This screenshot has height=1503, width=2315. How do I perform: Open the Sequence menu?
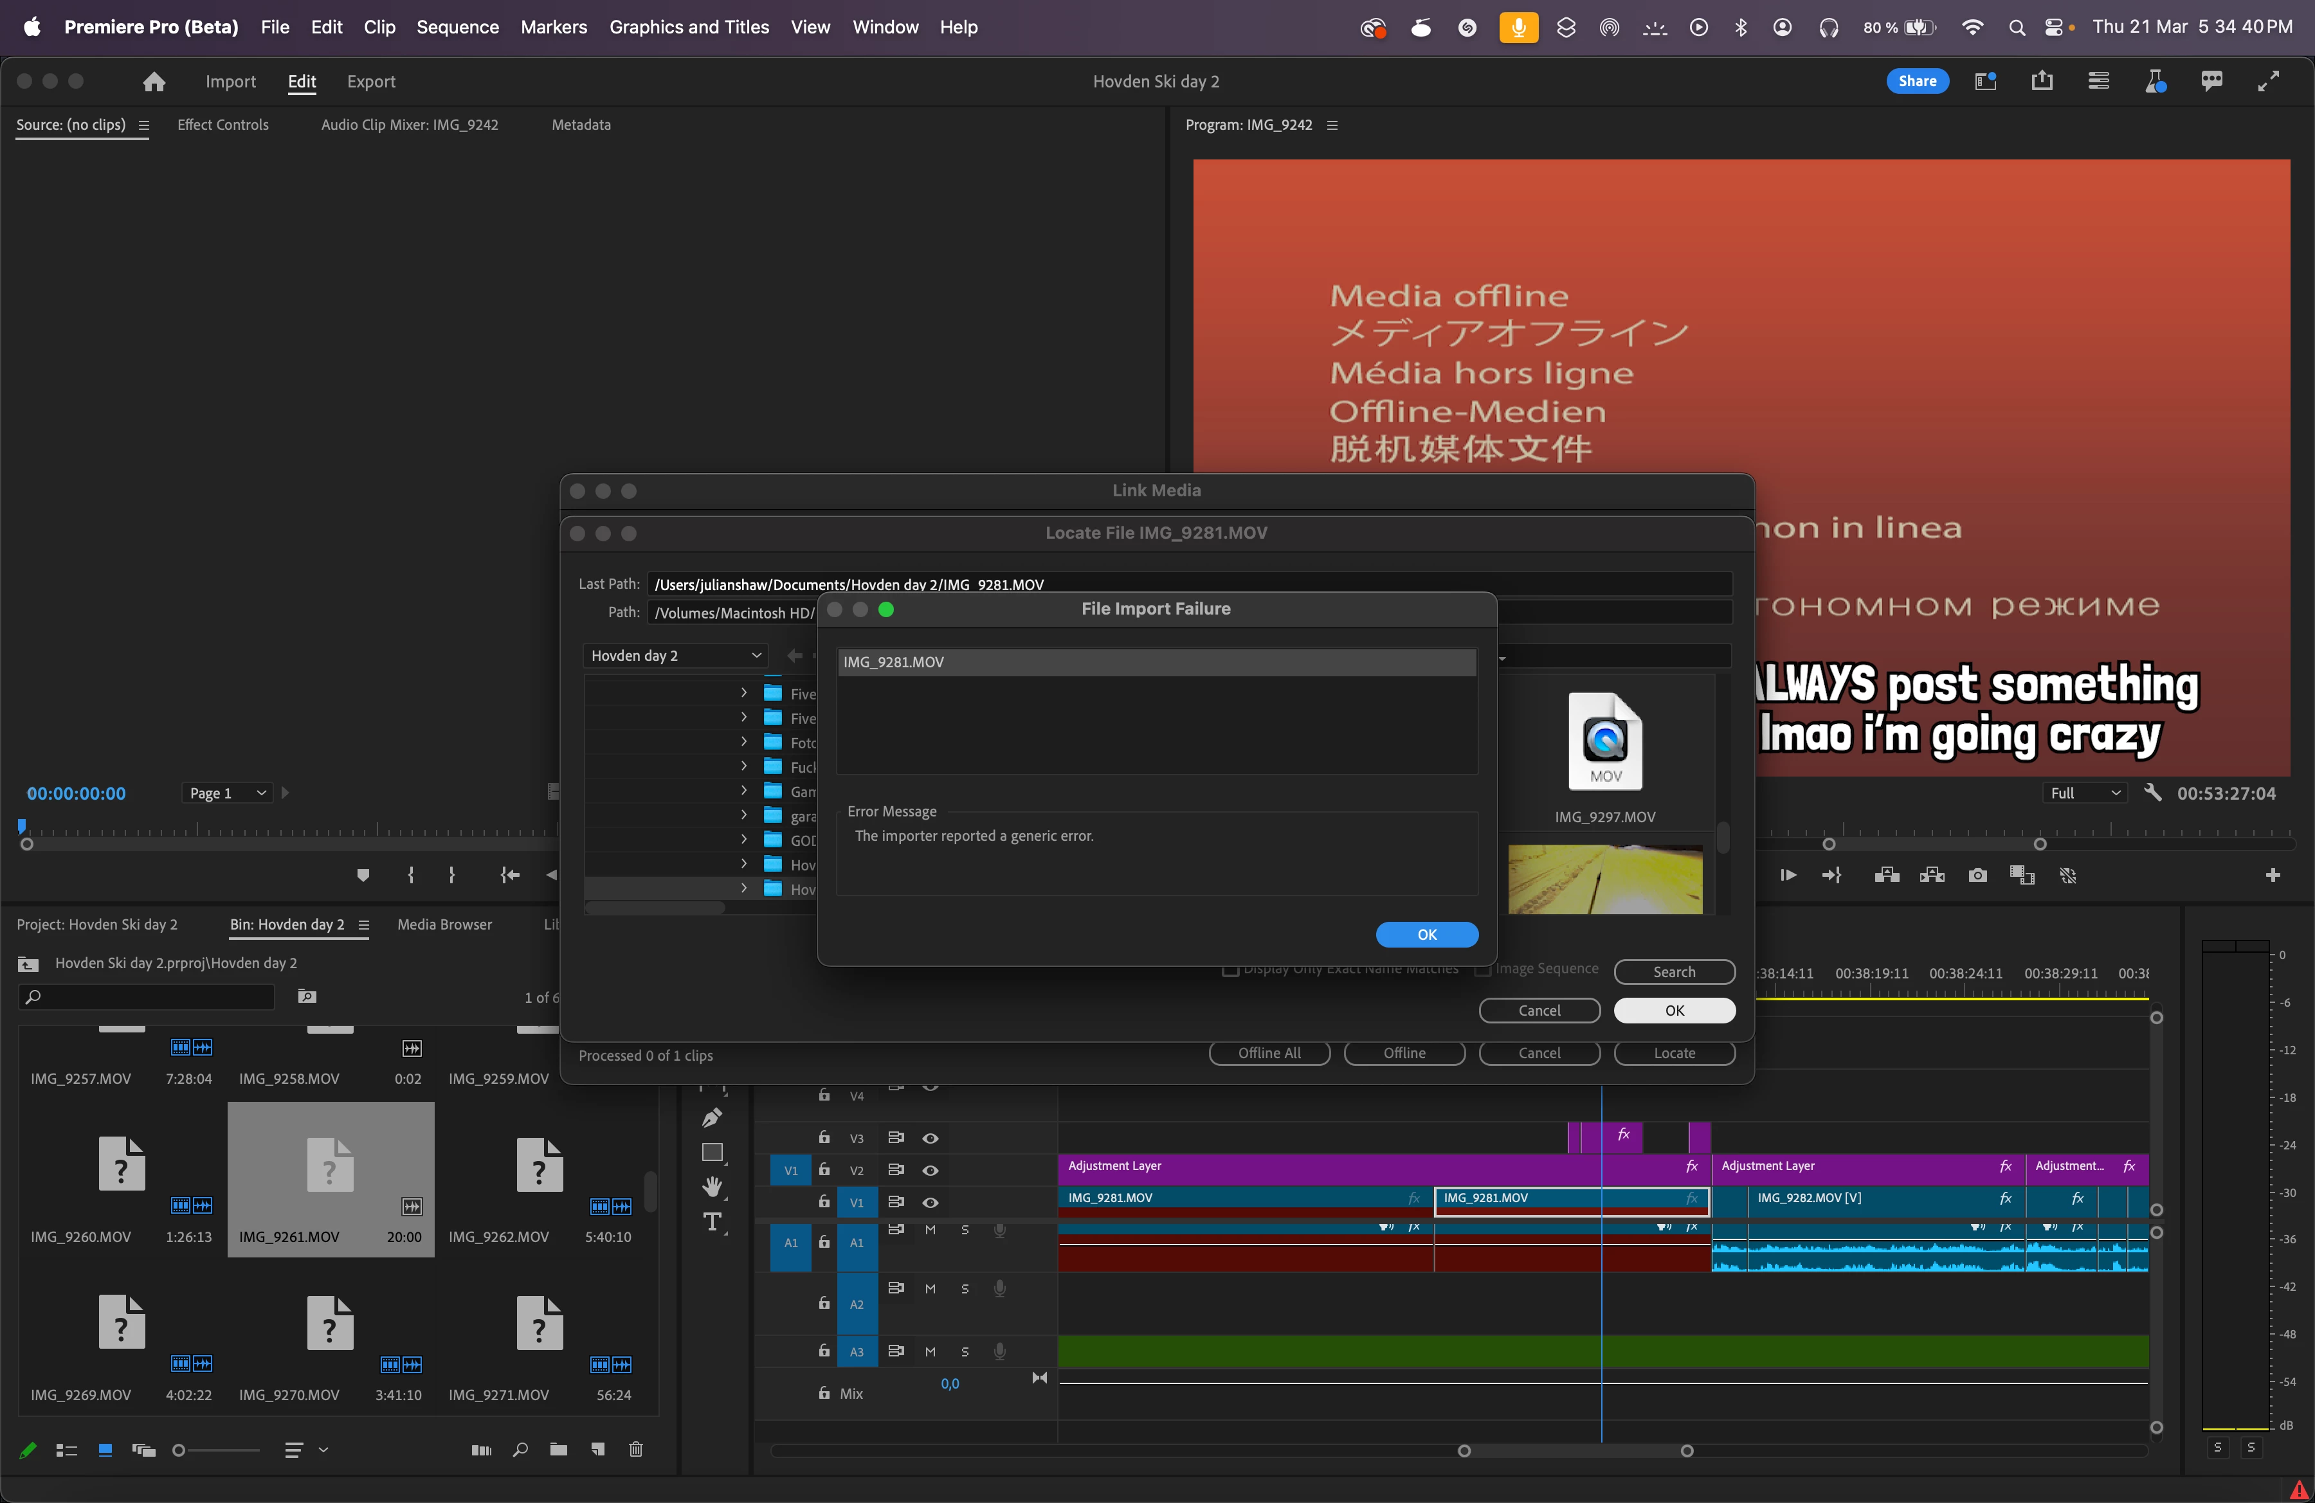coord(457,27)
